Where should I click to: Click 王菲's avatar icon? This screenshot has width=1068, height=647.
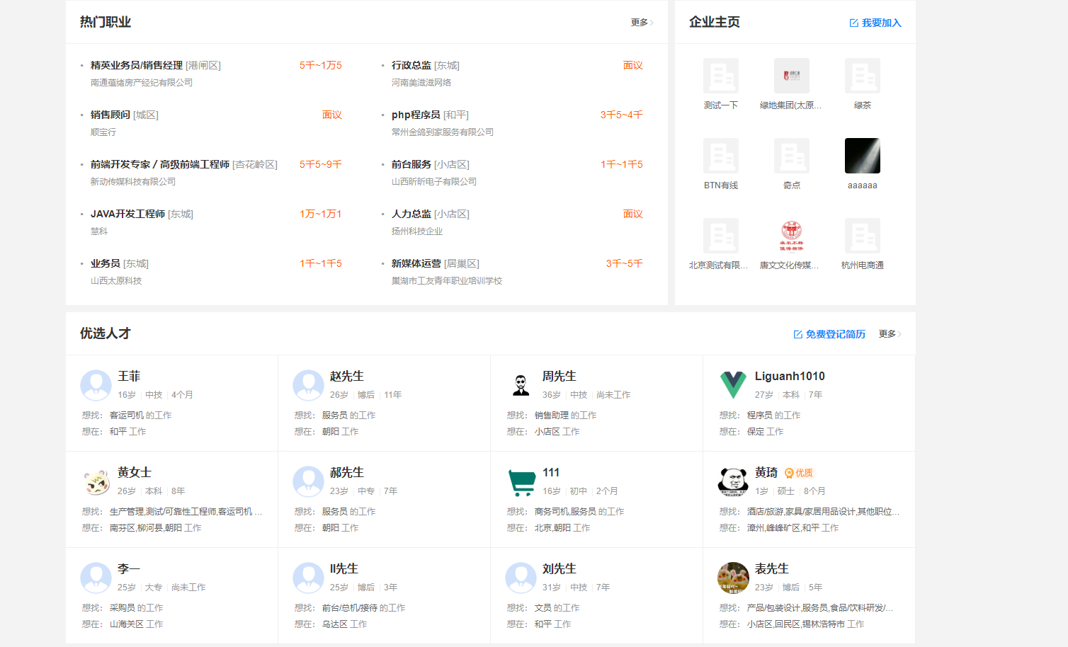[x=96, y=386]
